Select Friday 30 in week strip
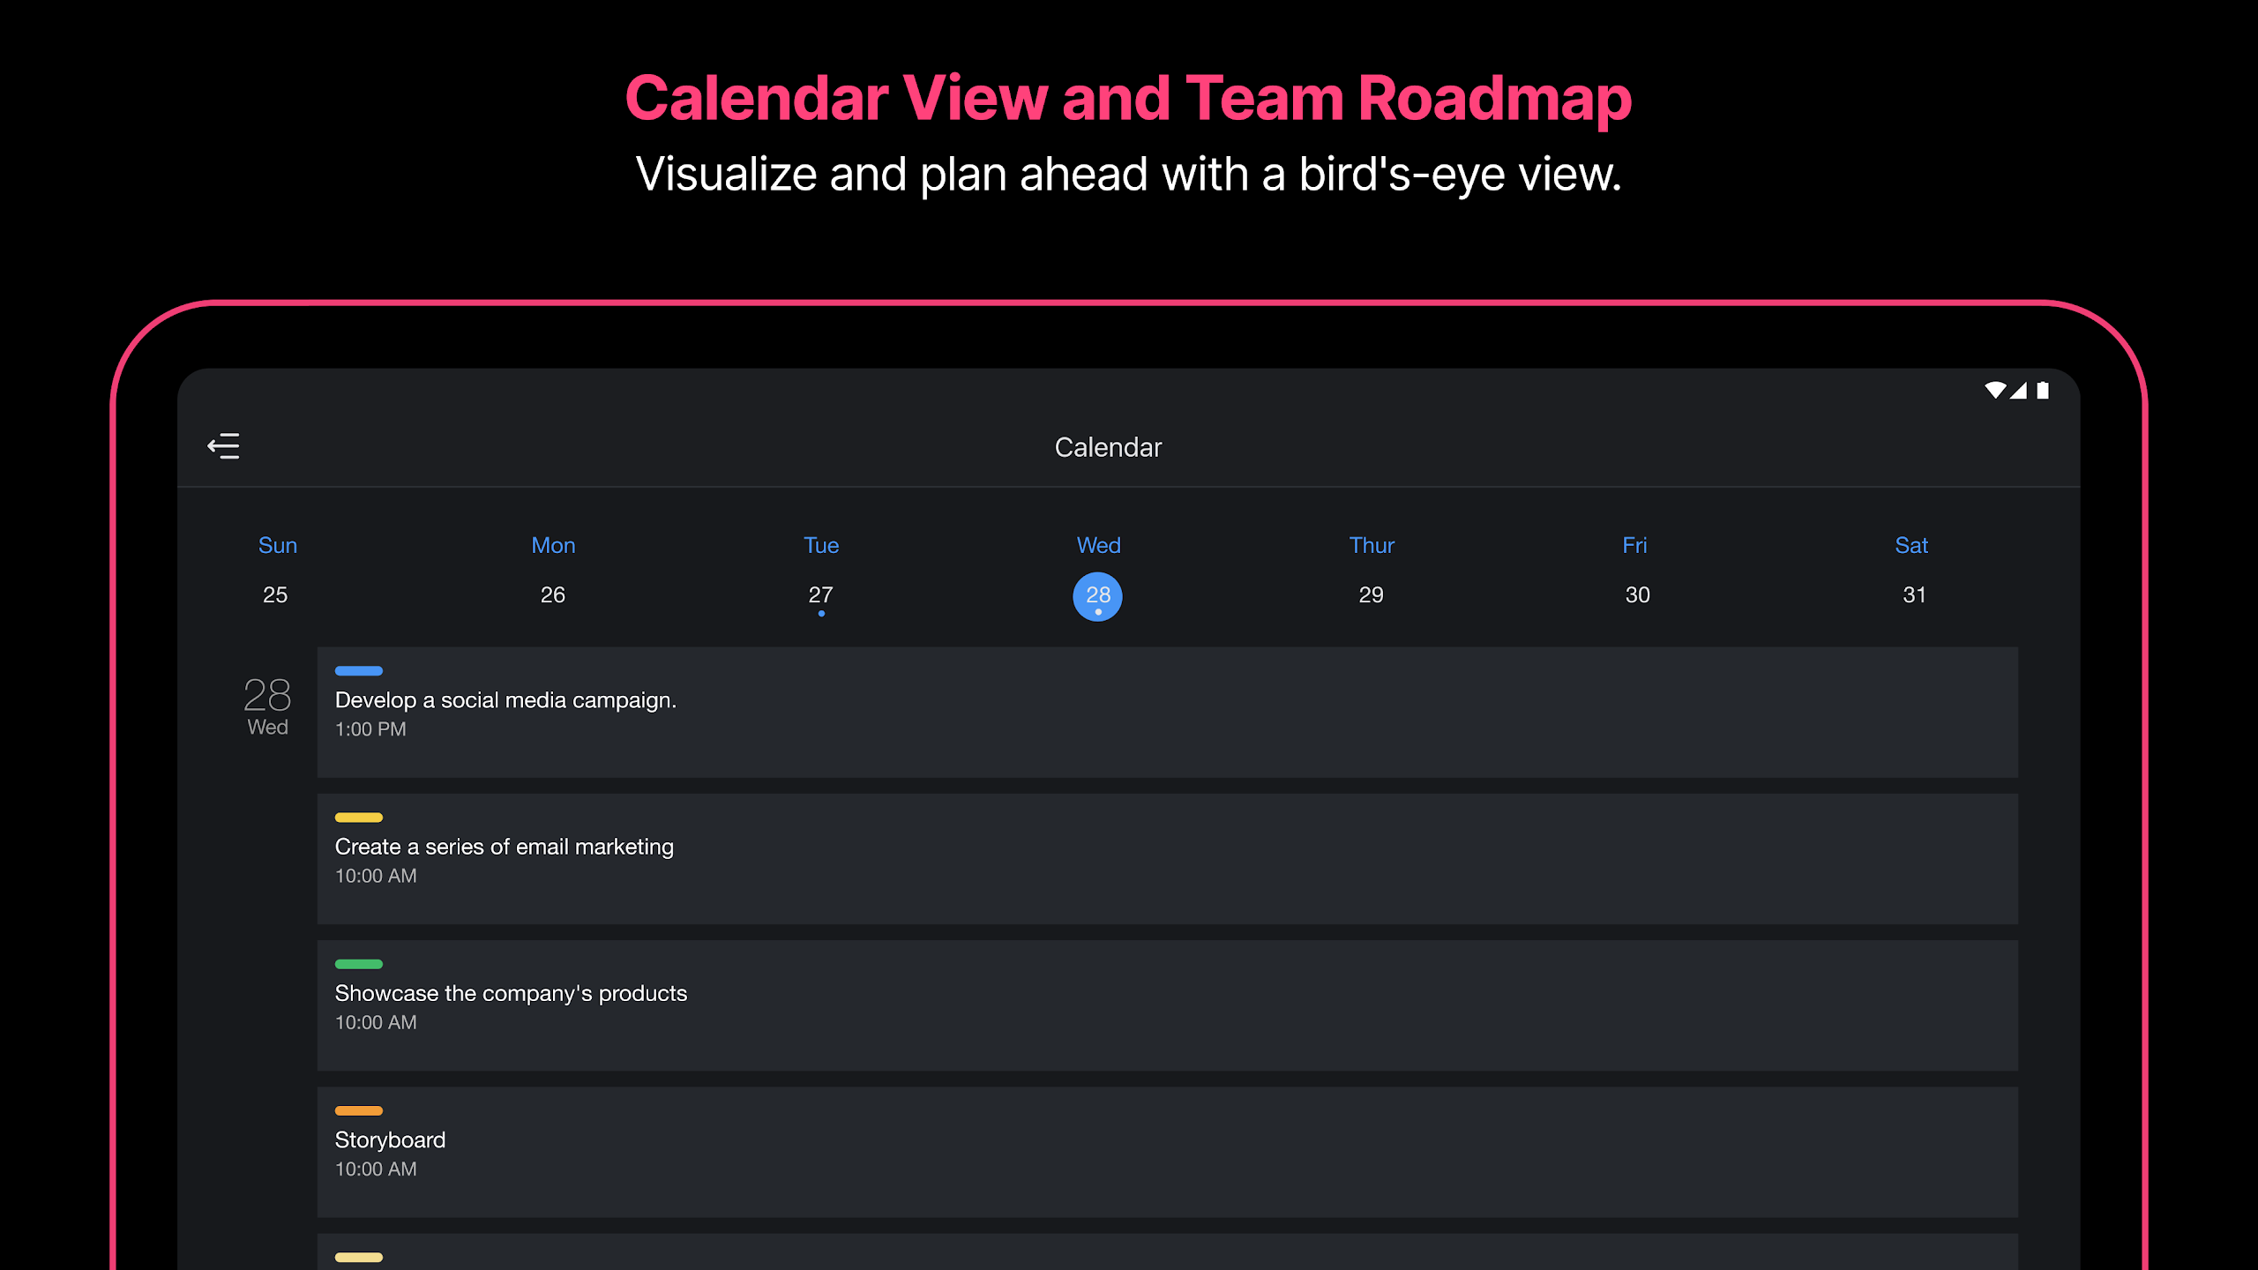The image size is (2258, 1270). (1638, 595)
